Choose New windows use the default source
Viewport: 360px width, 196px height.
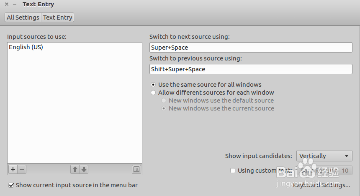[164, 101]
